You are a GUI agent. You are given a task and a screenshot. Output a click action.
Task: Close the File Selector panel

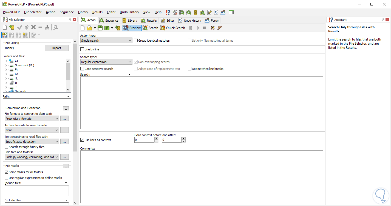[75, 20]
